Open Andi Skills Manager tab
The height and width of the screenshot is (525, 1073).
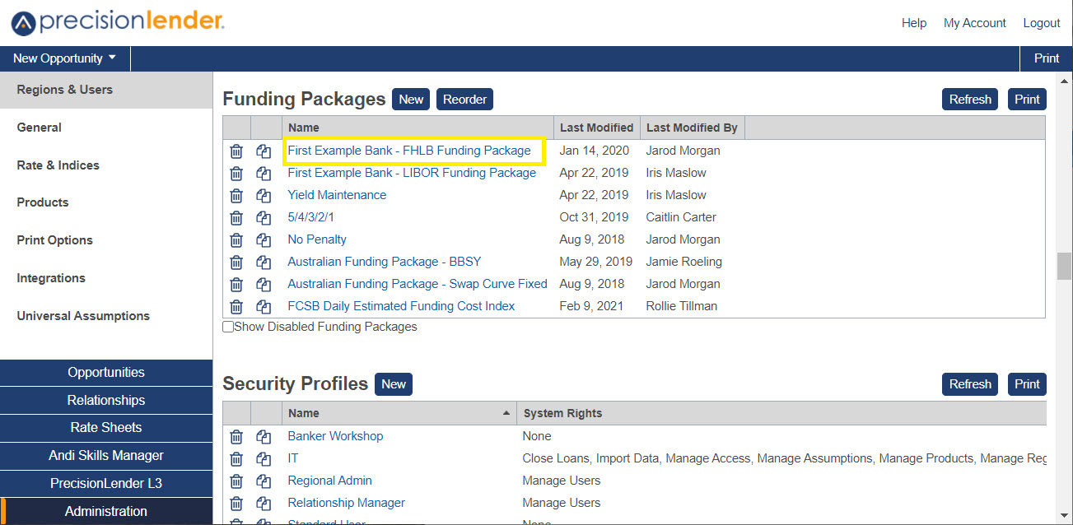click(106, 456)
